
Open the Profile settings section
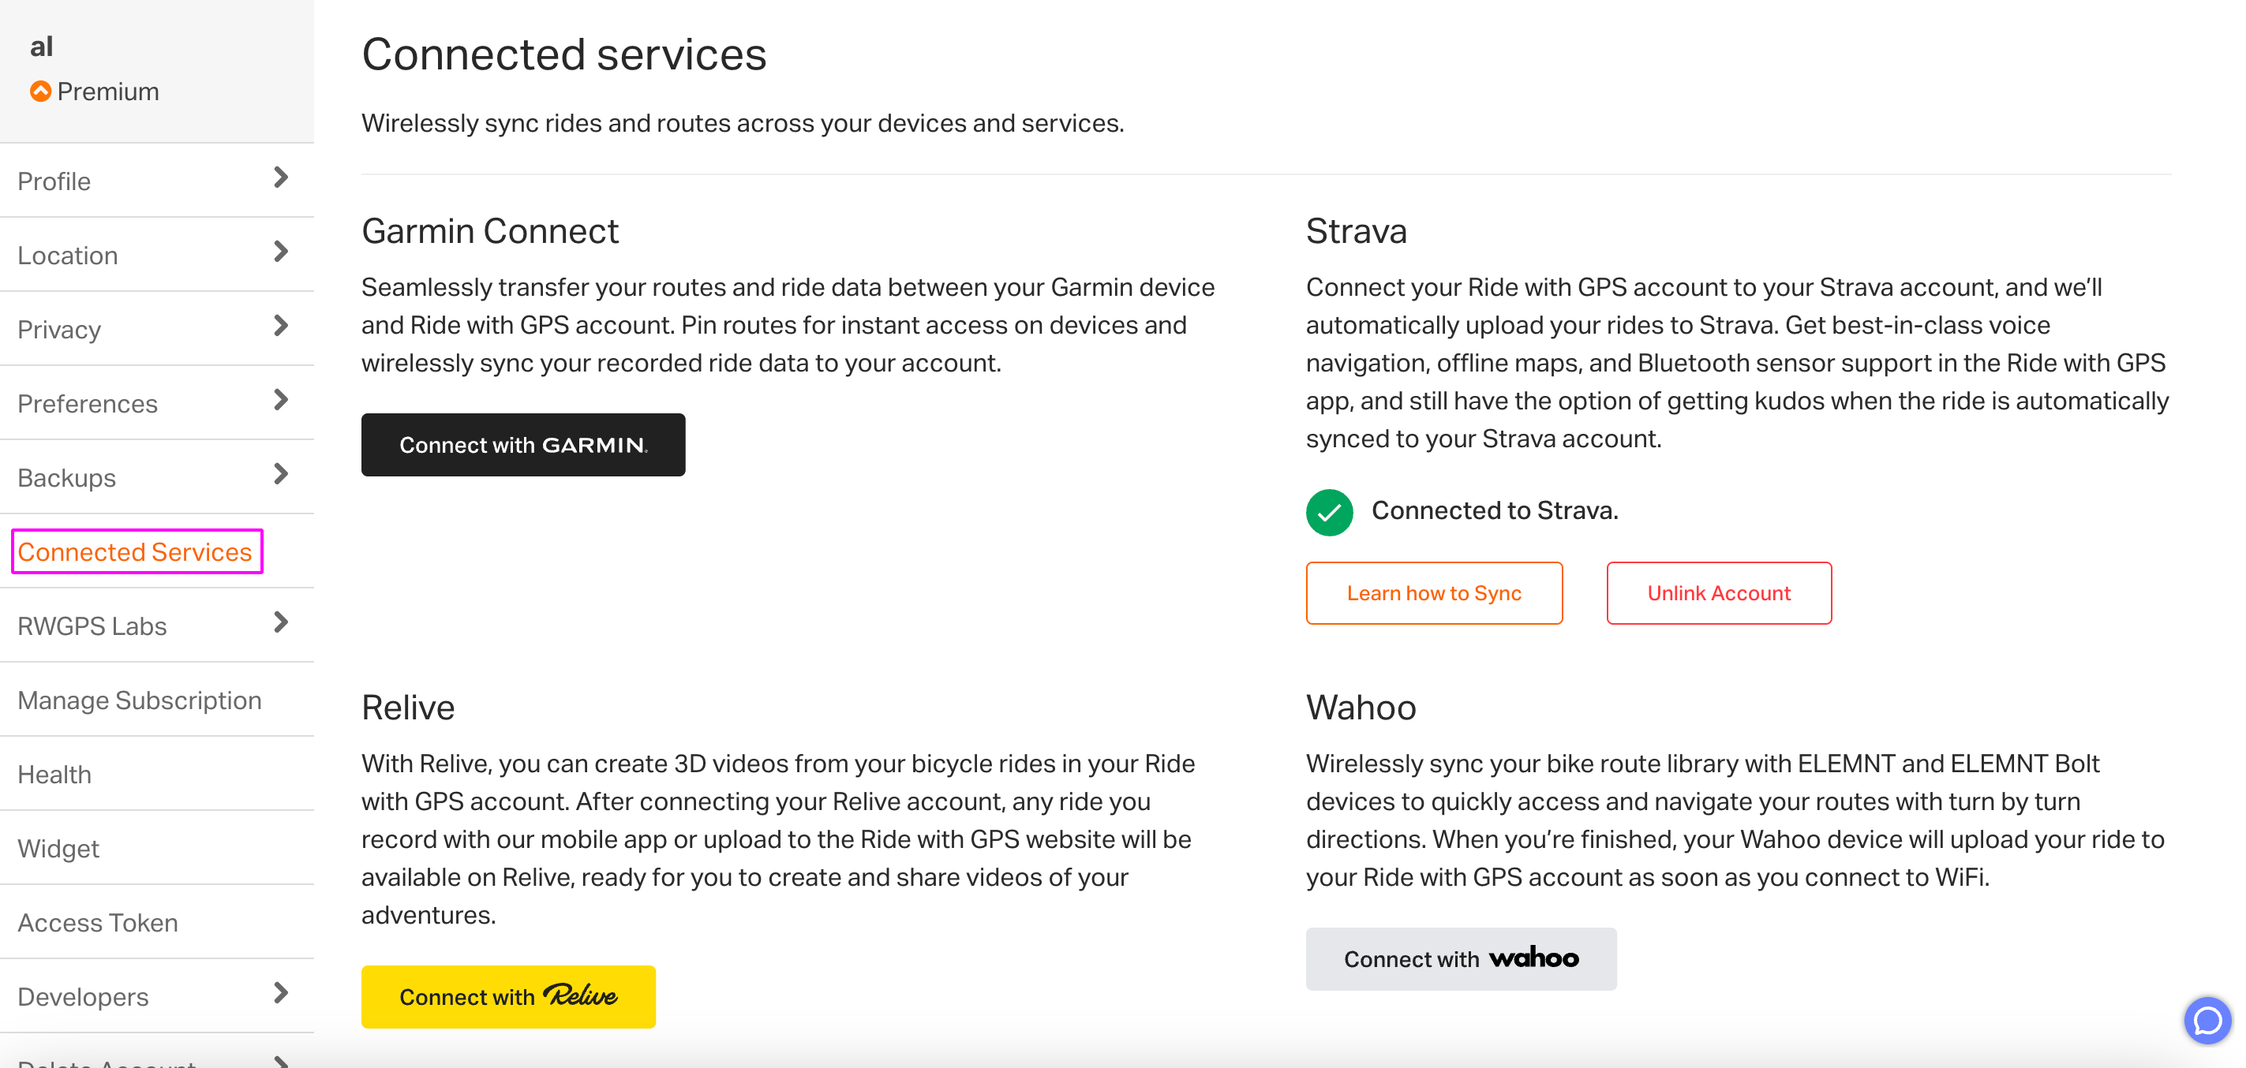click(x=157, y=181)
